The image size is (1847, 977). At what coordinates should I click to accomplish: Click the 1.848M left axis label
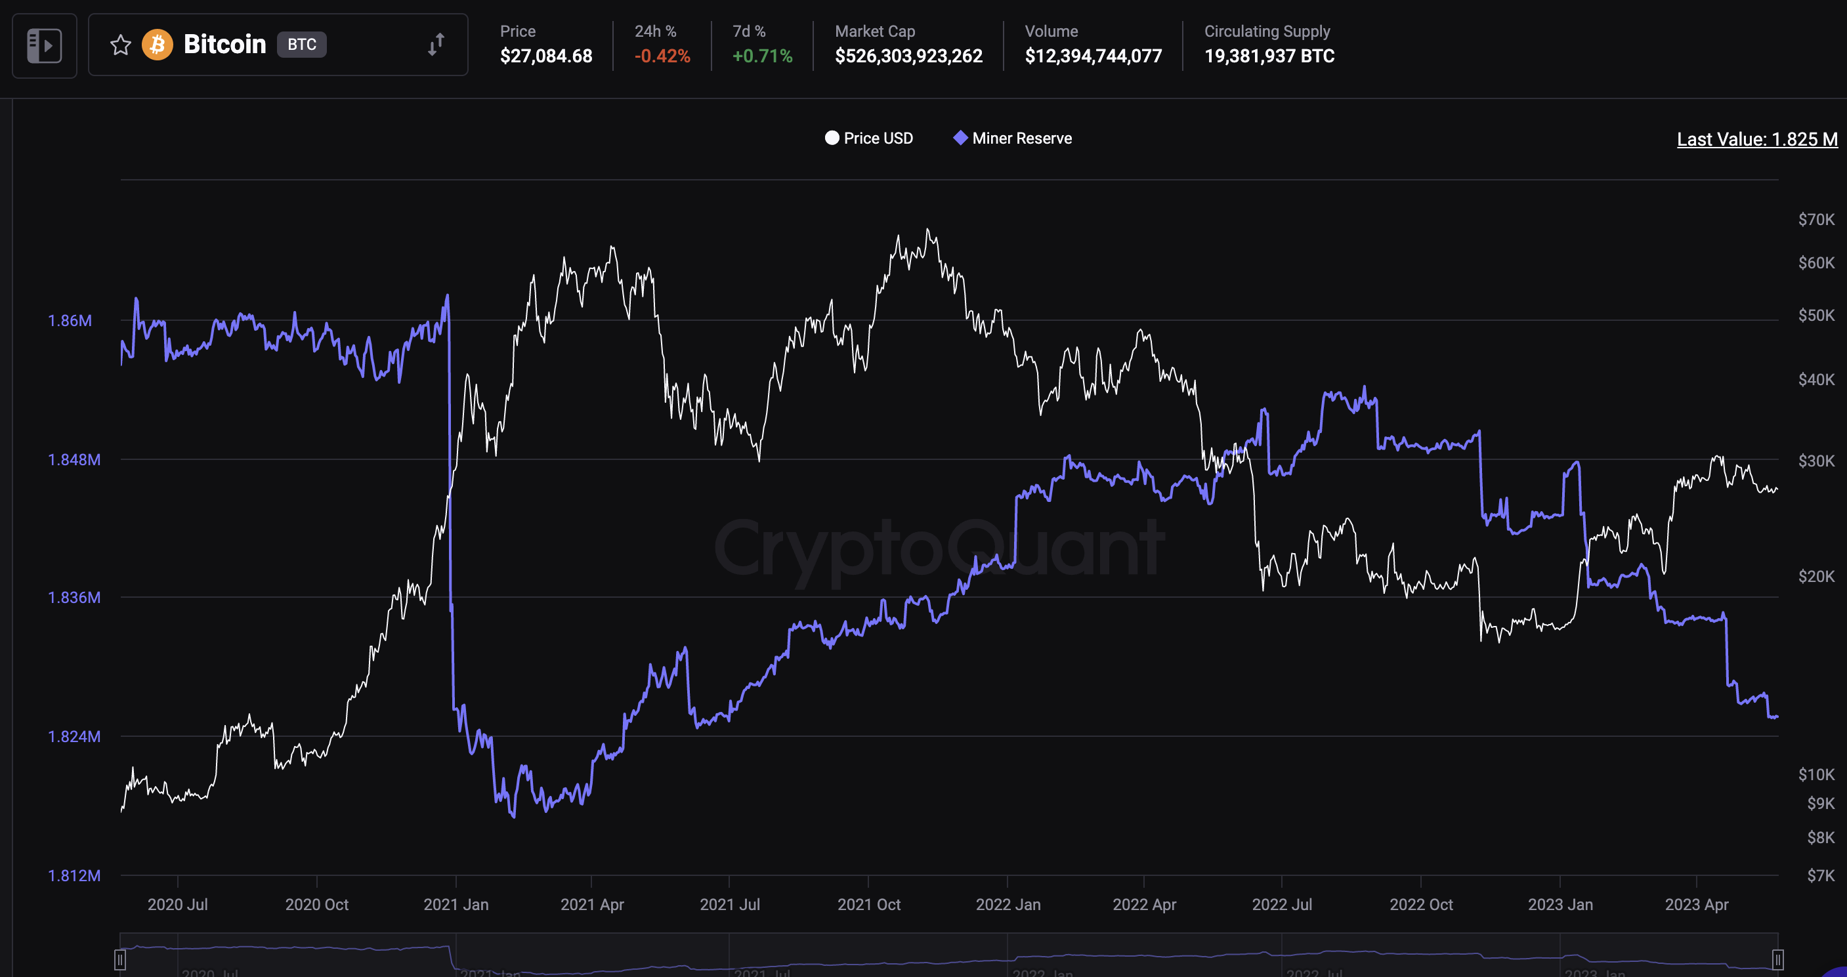pyautogui.click(x=74, y=459)
